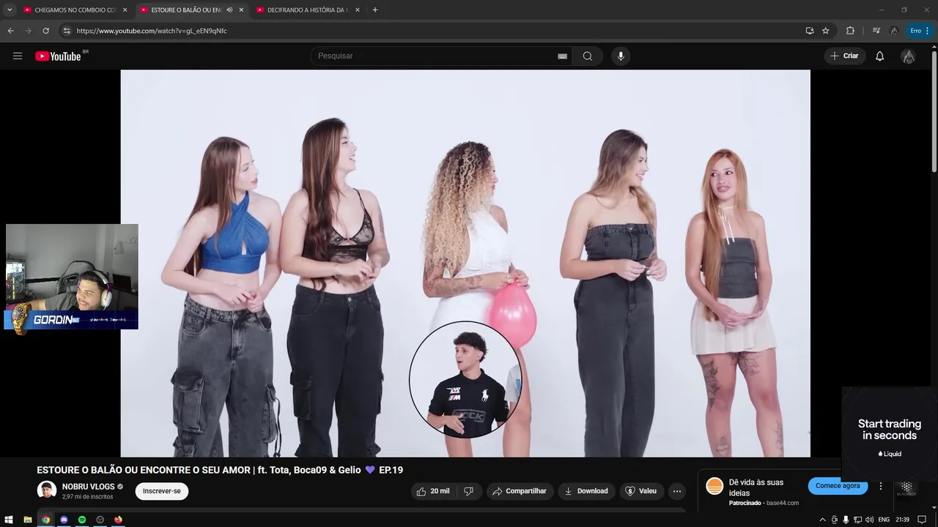The image size is (938, 527).
Task: Click the 2,97 mi de inscritos text
Action: (x=87, y=497)
